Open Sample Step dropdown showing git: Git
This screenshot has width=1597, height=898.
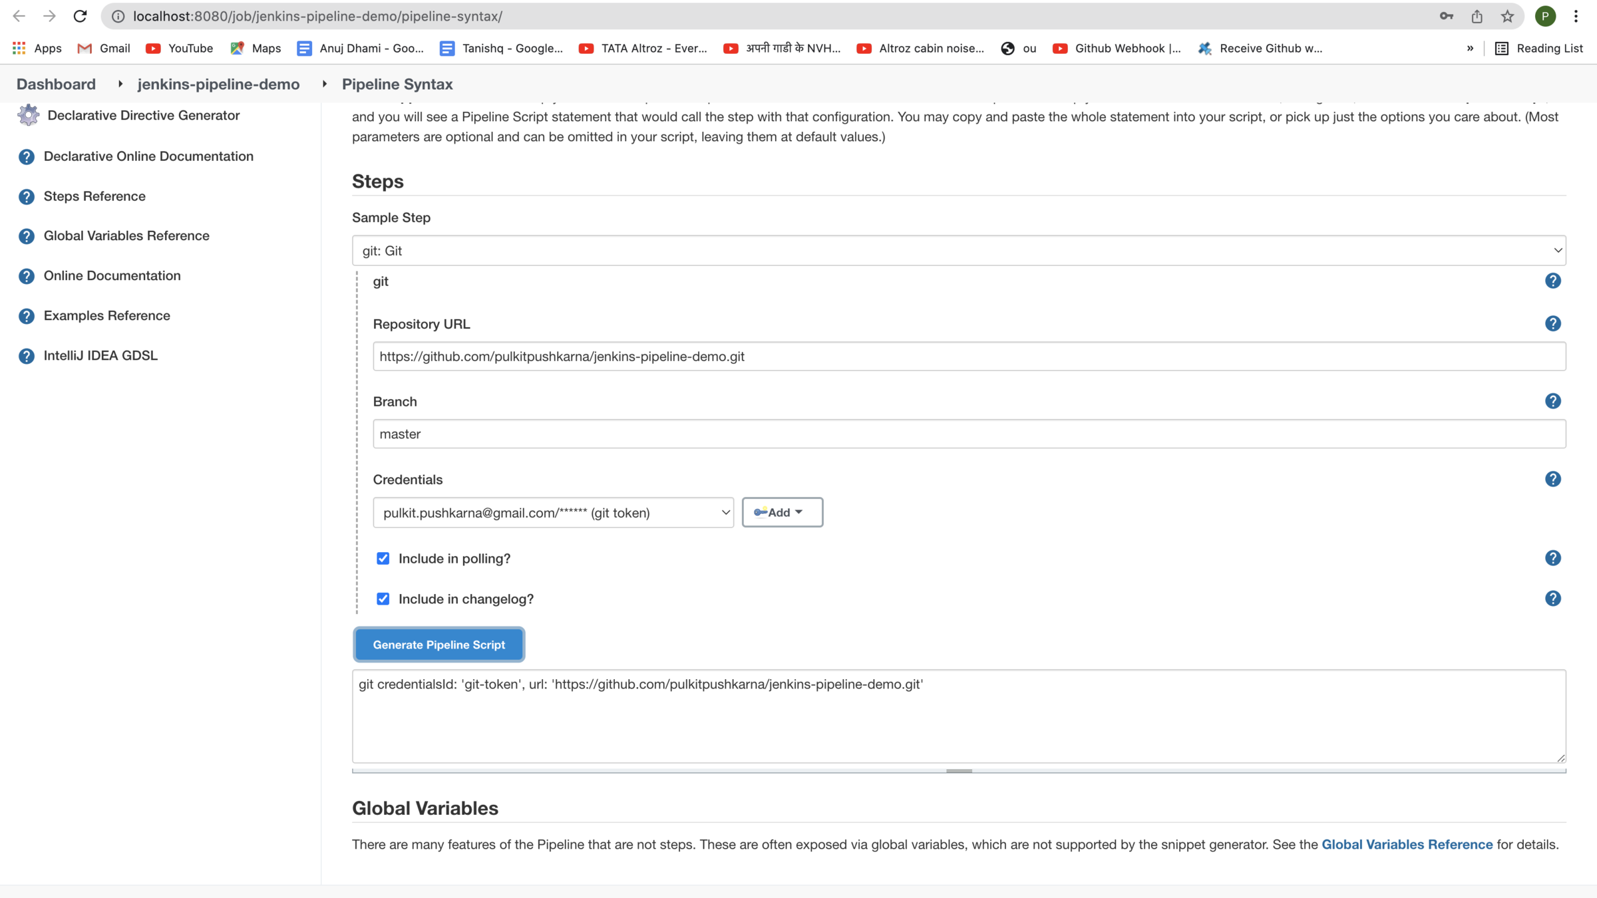pos(958,251)
